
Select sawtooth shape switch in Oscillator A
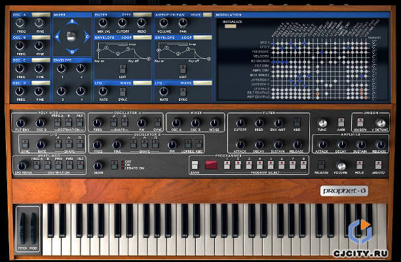pos(113,122)
